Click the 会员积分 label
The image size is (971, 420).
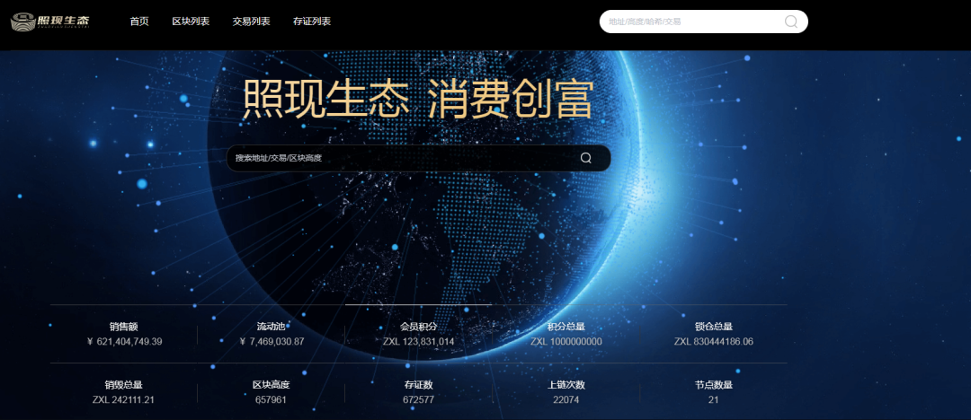(x=419, y=327)
